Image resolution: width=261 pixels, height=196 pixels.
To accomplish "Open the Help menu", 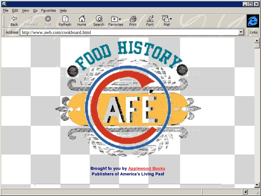I will click(x=63, y=10).
